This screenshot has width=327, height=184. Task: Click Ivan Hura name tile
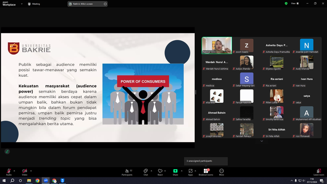pyautogui.click(x=307, y=79)
